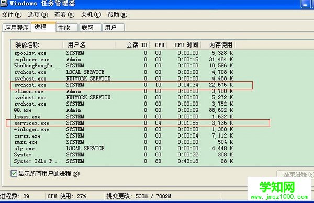The height and width of the screenshot is (203, 314).
Task: Sort by 会话 ID column header
Action: pyautogui.click(x=132, y=44)
